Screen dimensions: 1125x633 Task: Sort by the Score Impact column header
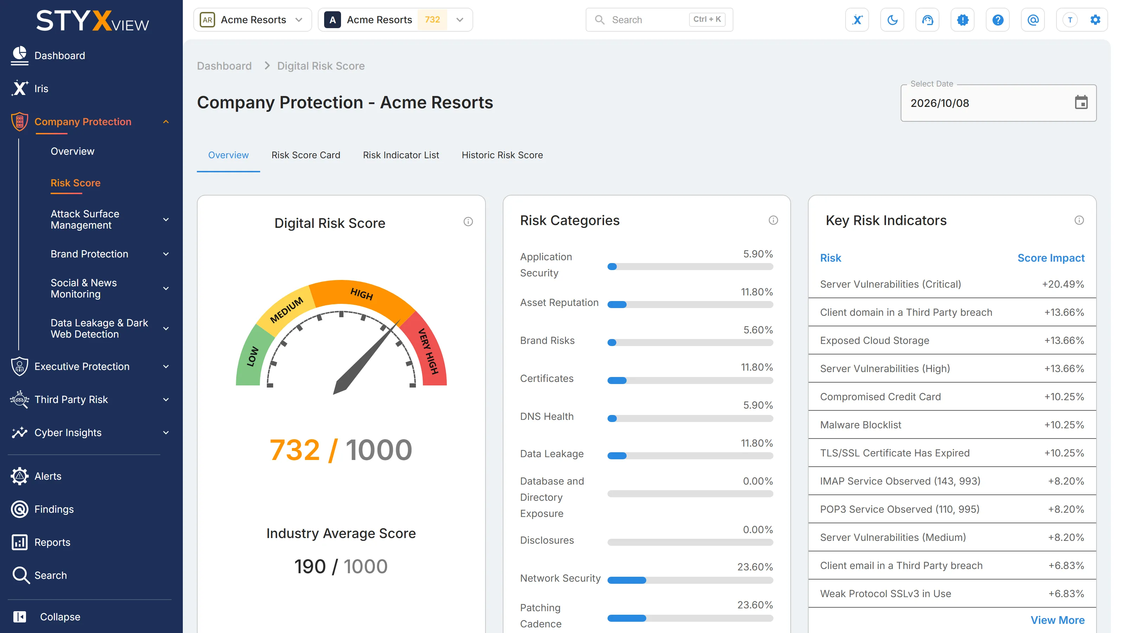click(1051, 258)
